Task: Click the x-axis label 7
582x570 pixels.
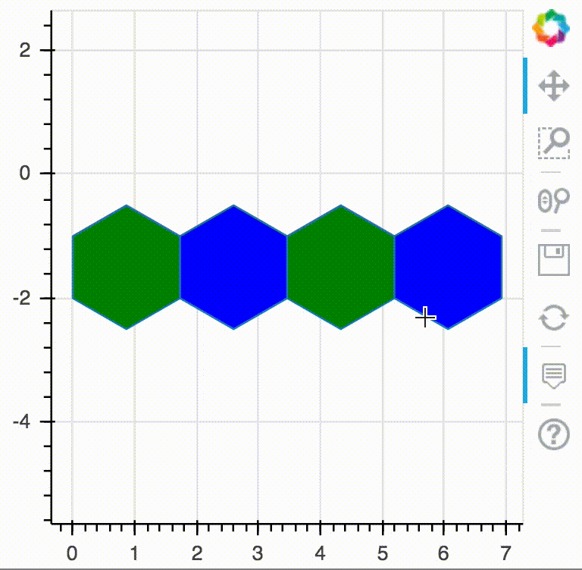Action: click(x=505, y=553)
